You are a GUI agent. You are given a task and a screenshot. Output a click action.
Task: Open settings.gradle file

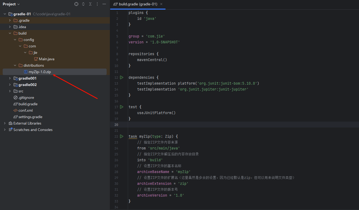tap(30, 117)
